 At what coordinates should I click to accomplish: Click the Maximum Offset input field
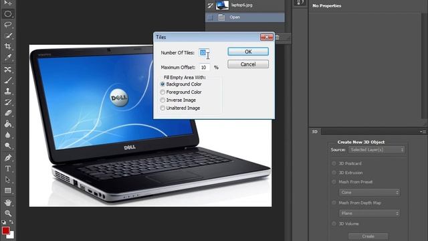pyautogui.click(x=205, y=67)
